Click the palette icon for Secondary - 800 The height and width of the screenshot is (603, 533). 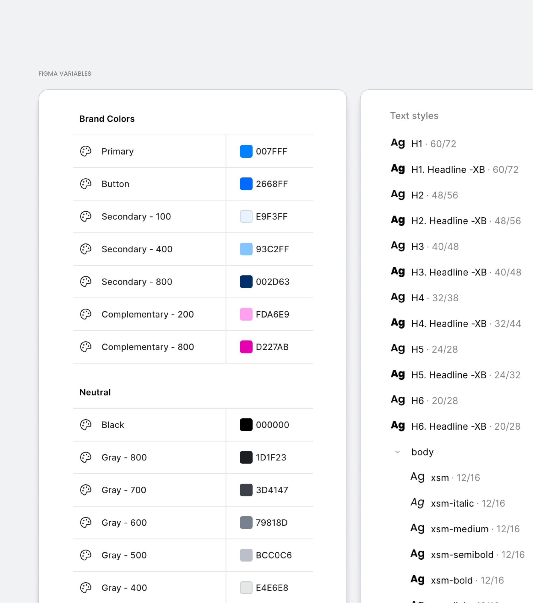[86, 282]
